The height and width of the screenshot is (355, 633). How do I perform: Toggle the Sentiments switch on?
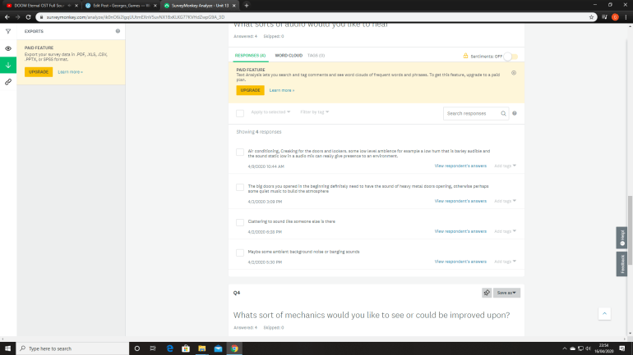tap(511, 56)
